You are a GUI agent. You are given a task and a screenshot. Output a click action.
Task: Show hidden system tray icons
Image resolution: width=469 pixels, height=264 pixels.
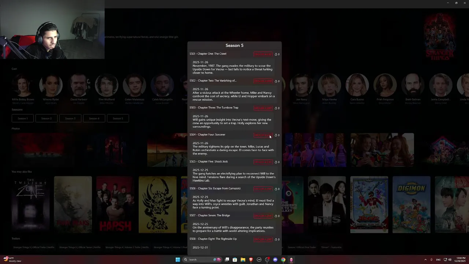coord(425,260)
